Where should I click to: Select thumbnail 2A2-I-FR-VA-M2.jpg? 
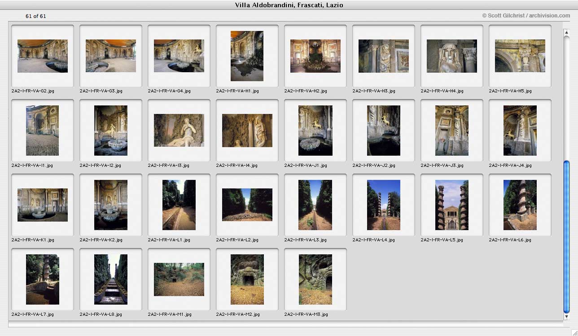point(247,279)
